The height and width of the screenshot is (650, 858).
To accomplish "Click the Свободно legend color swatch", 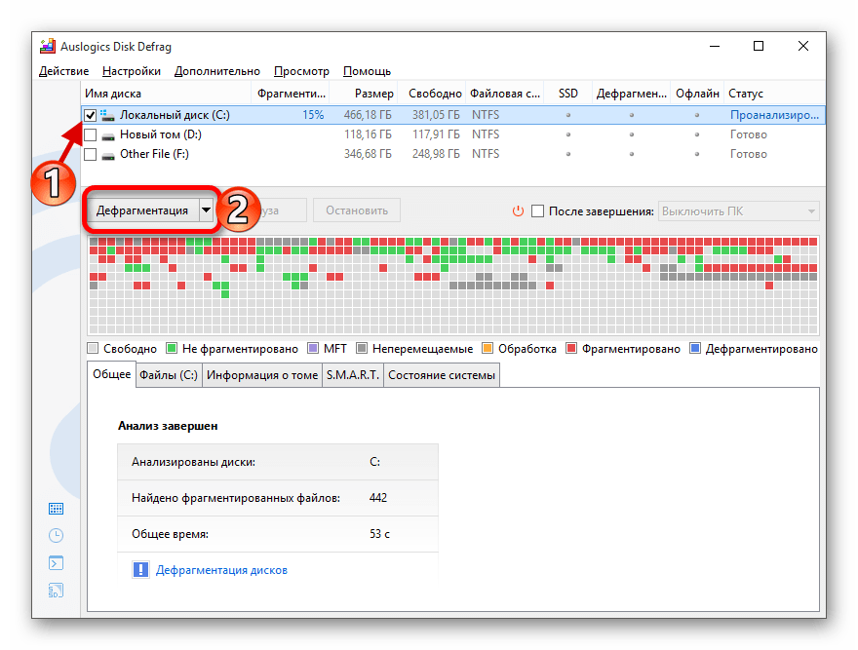I will pyautogui.click(x=93, y=349).
